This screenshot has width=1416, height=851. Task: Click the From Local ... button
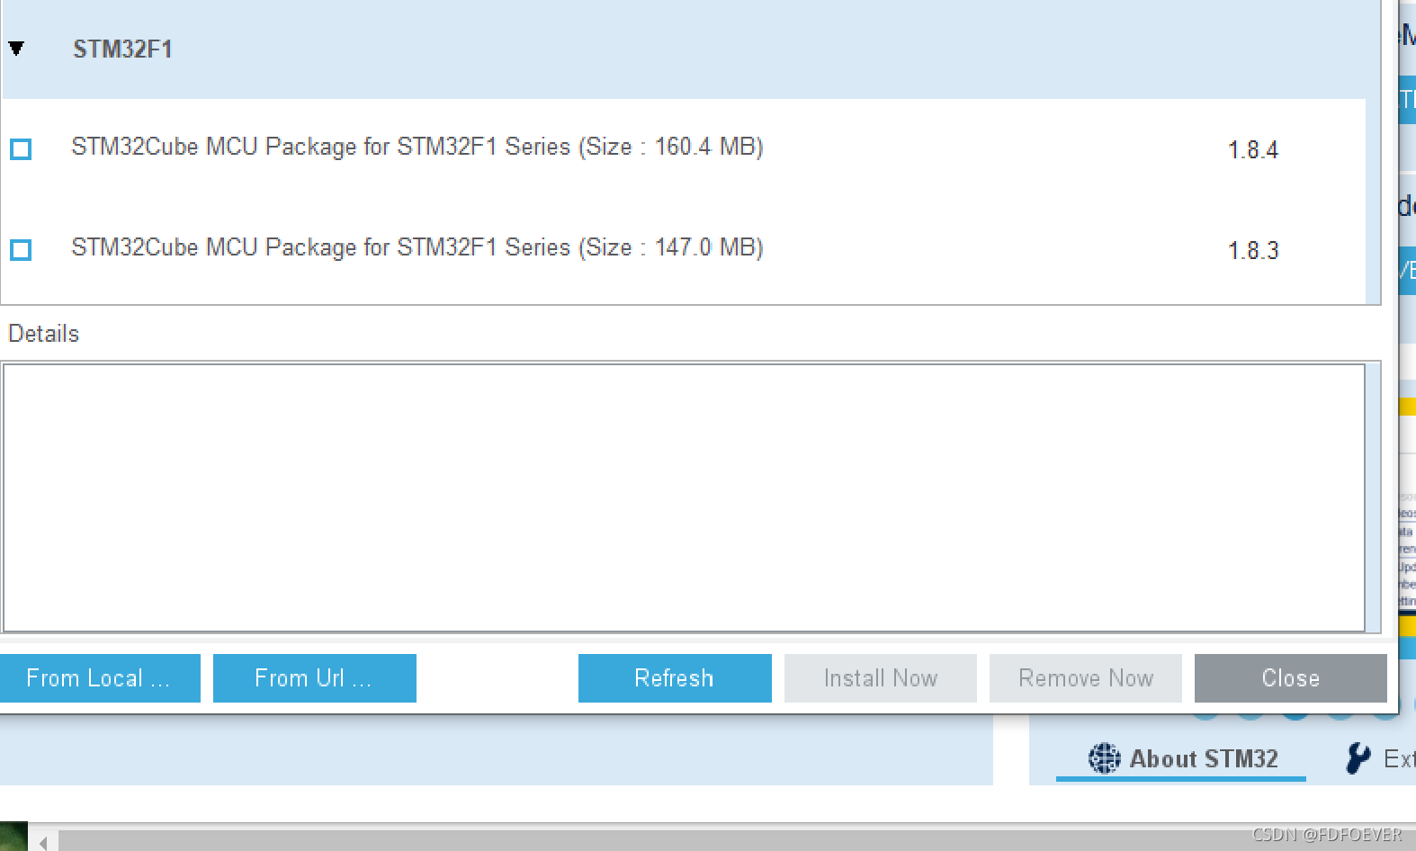100,678
